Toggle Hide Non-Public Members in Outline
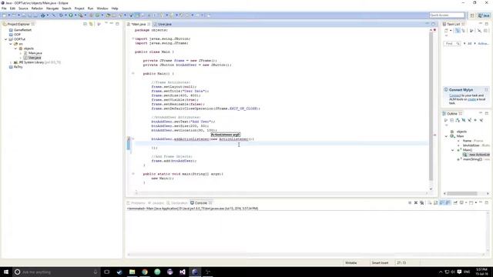 click(475, 120)
